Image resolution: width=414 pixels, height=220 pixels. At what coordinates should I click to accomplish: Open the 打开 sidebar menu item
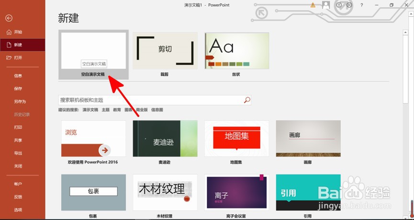pos(22,58)
